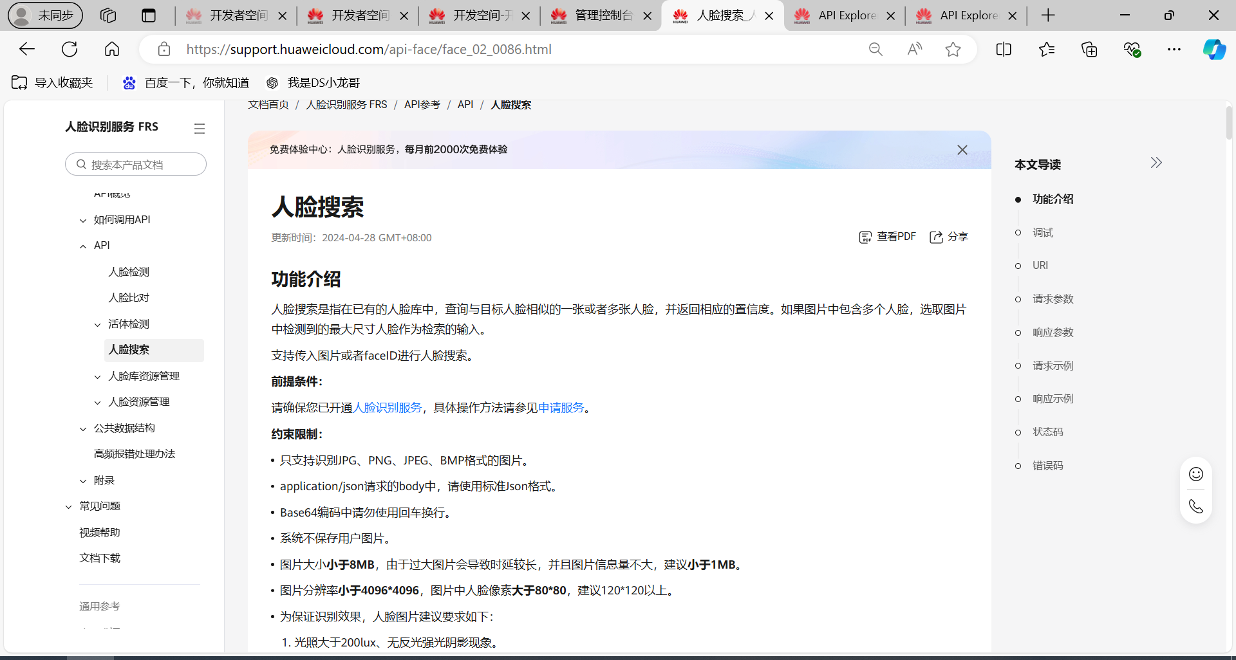1236x660 pixels.
Task: Click the smiley feedback icon
Action: [x=1195, y=474]
